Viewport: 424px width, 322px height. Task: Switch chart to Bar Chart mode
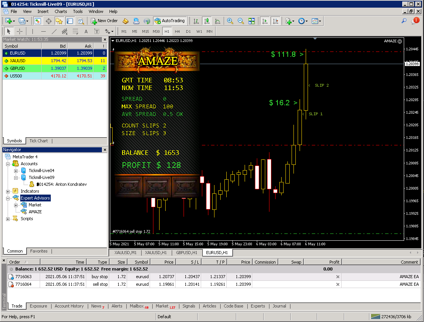pyautogui.click(x=196, y=21)
